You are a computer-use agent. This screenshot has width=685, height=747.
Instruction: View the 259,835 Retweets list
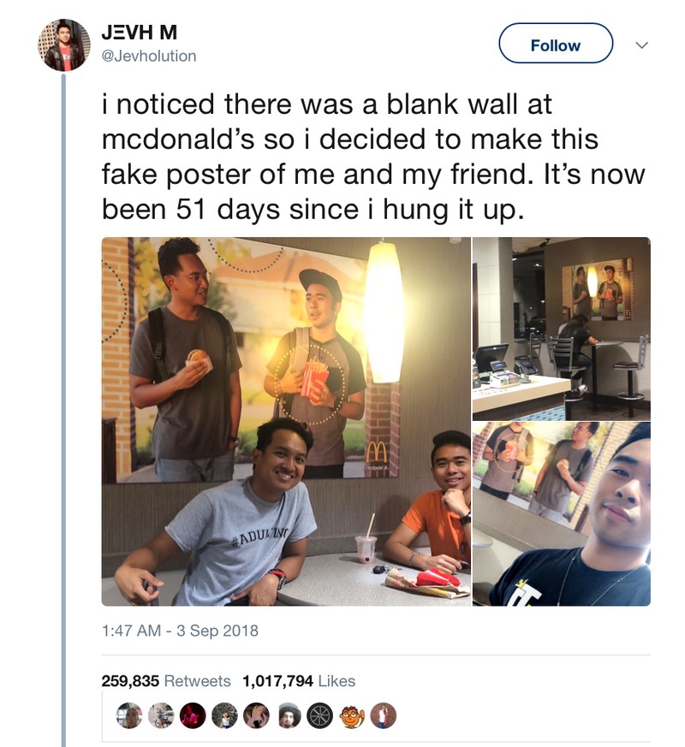166,681
